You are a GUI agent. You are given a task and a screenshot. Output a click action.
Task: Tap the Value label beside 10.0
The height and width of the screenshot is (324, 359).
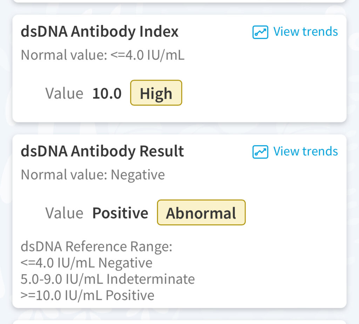tap(64, 94)
